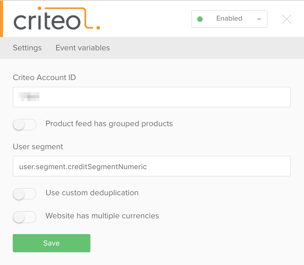Click the blurred Account ID value
The image size is (304, 265).
(x=29, y=97)
